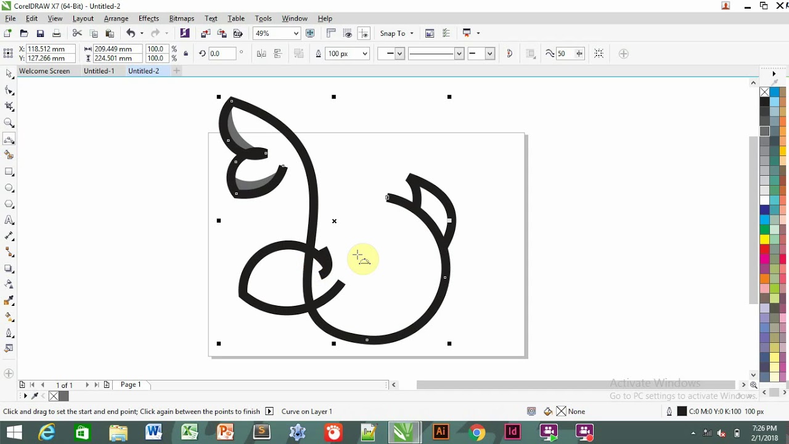Add new document tab plus button

[x=176, y=71]
